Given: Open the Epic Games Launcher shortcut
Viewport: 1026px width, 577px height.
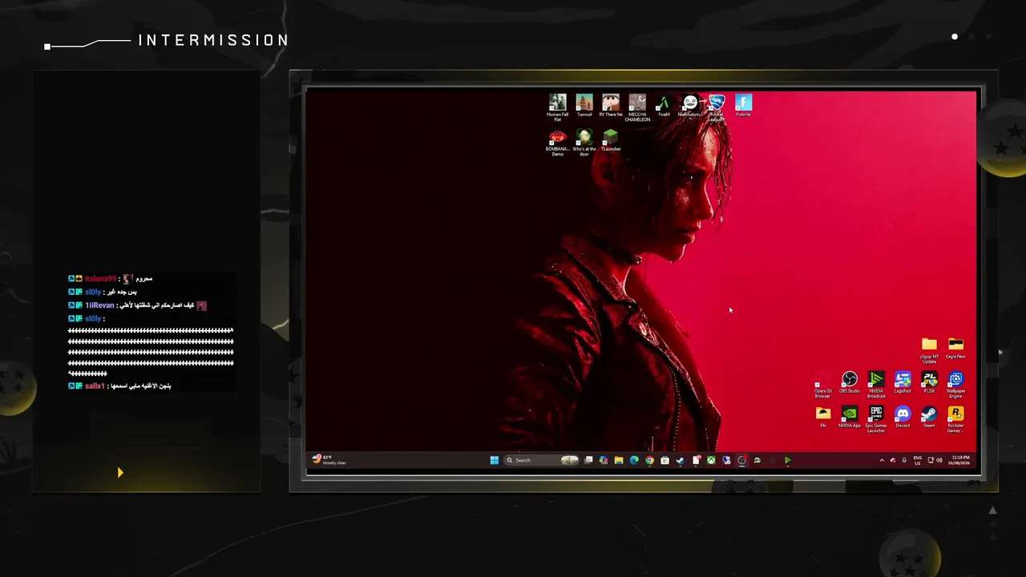Looking at the screenshot, I should [x=876, y=419].
